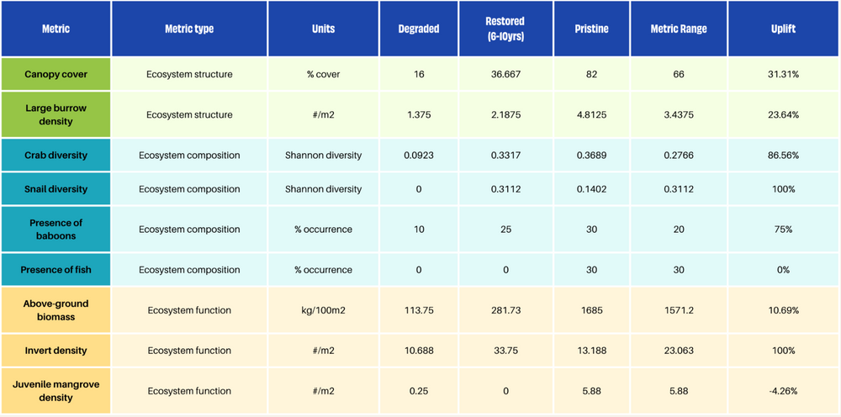Click the Units column header
The width and height of the screenshot is (841, 417).
coord(323,29)
